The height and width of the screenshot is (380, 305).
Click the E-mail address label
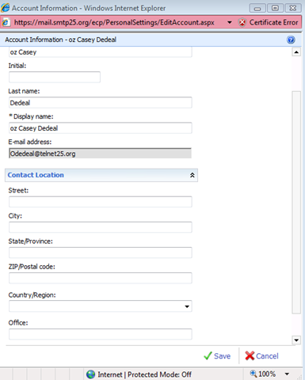(30, 142)
